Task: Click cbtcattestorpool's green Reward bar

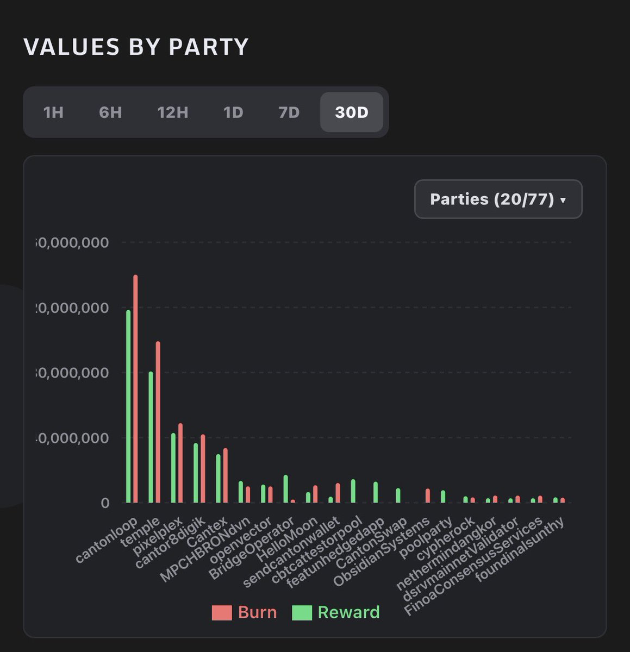Action: pyautogui.click(x=353, y=491)
